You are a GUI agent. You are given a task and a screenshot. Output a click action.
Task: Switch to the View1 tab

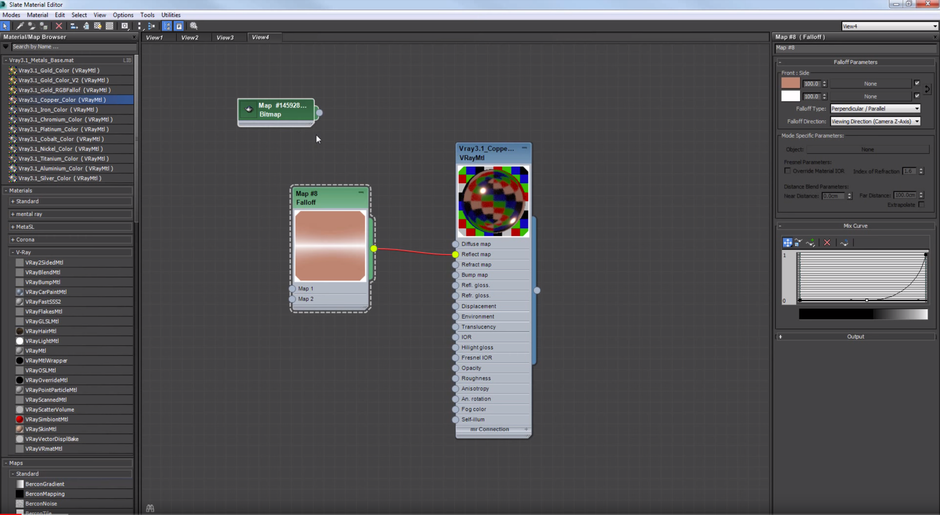tap(154, 38)
